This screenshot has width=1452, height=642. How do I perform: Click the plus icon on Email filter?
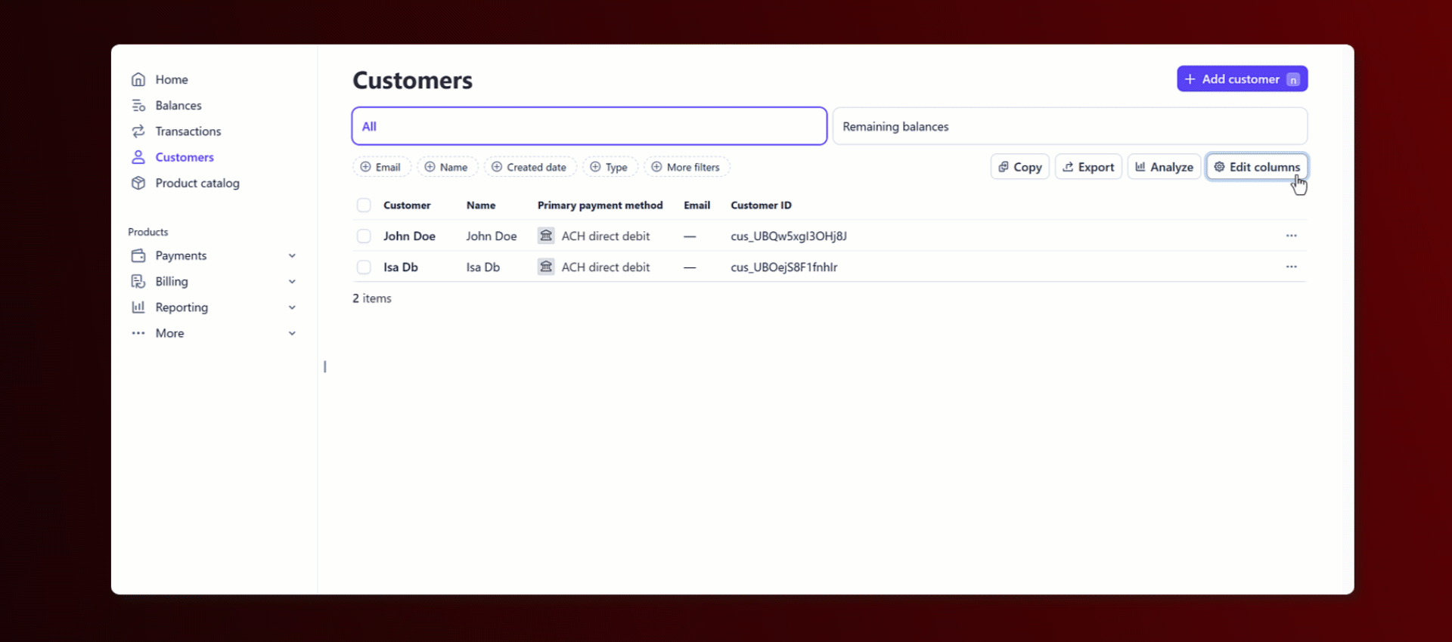tap(365, 167)
